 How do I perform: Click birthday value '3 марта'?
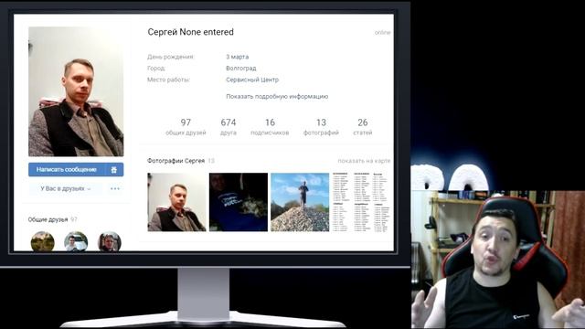coord(238,57)
